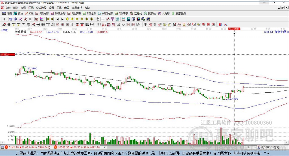Open the calendar 21 icon
This screenshot has height=156, width=289.
[124, 19]
